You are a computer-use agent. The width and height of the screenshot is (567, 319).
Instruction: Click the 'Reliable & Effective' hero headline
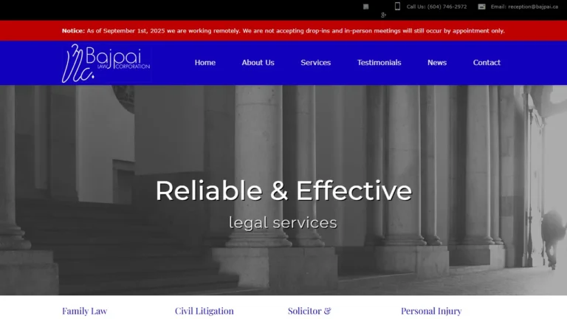point(283,191)
